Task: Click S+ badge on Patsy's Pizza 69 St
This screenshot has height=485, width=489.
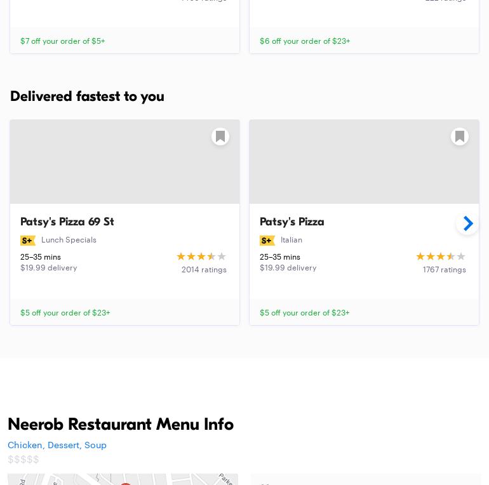Action: point(27,241)
